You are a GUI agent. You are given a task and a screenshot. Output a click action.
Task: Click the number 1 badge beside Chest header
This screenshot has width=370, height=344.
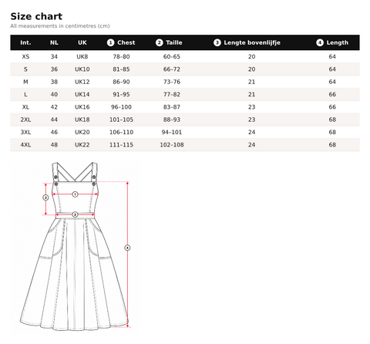[x=110, y=42]
